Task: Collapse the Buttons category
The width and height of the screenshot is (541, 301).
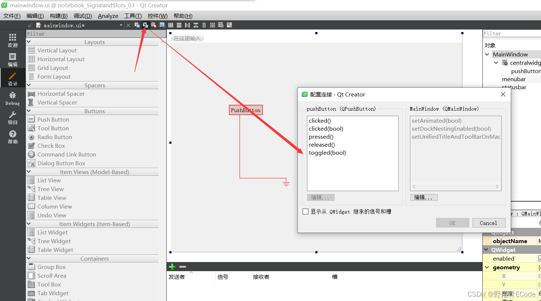Action: [29, 111]
